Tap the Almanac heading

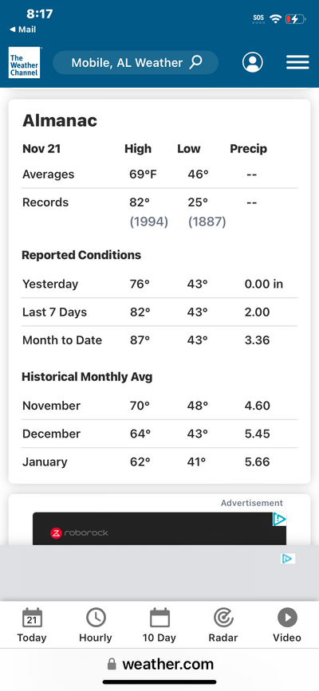pyautogui.click(x=60, y=120)
